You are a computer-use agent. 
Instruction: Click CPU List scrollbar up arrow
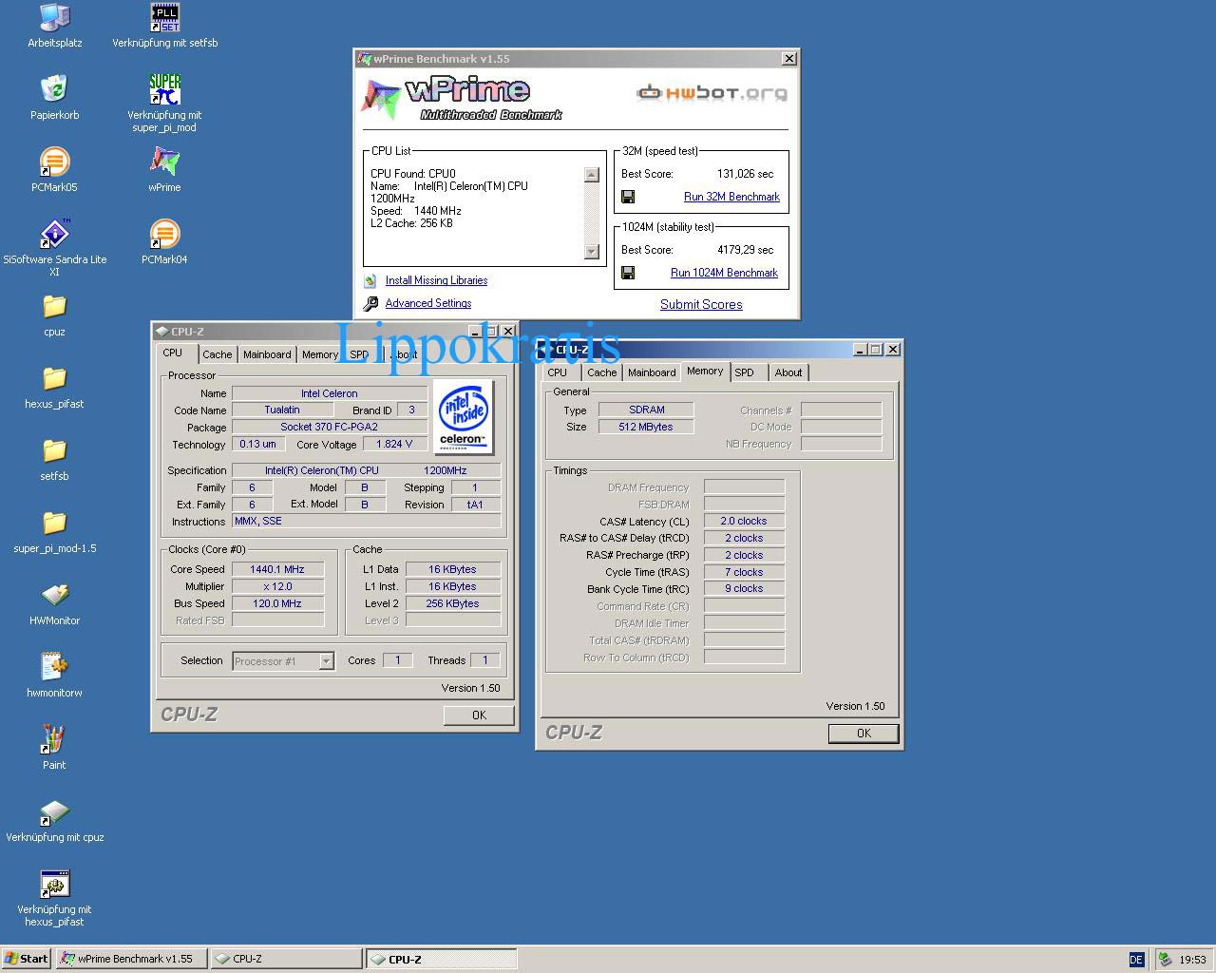592,175
